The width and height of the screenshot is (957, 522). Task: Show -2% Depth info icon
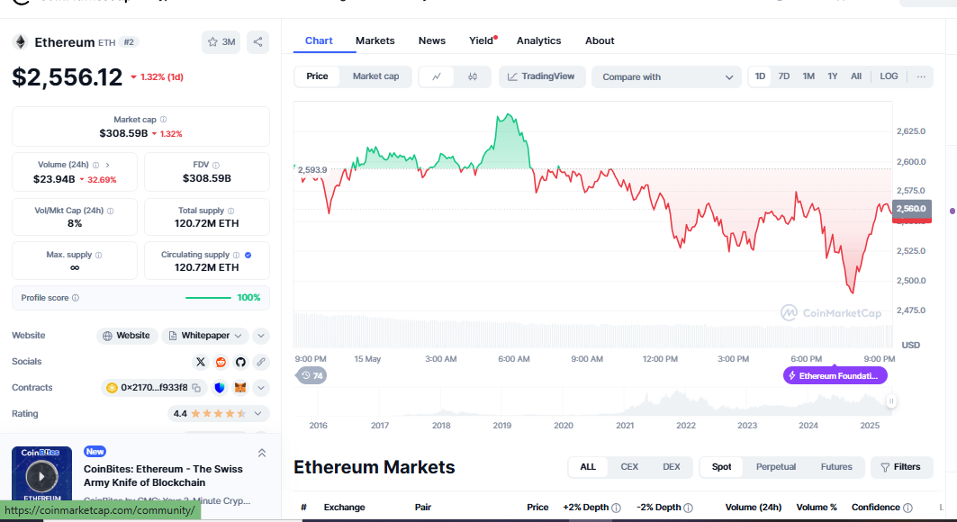click(x=689, y=508)
